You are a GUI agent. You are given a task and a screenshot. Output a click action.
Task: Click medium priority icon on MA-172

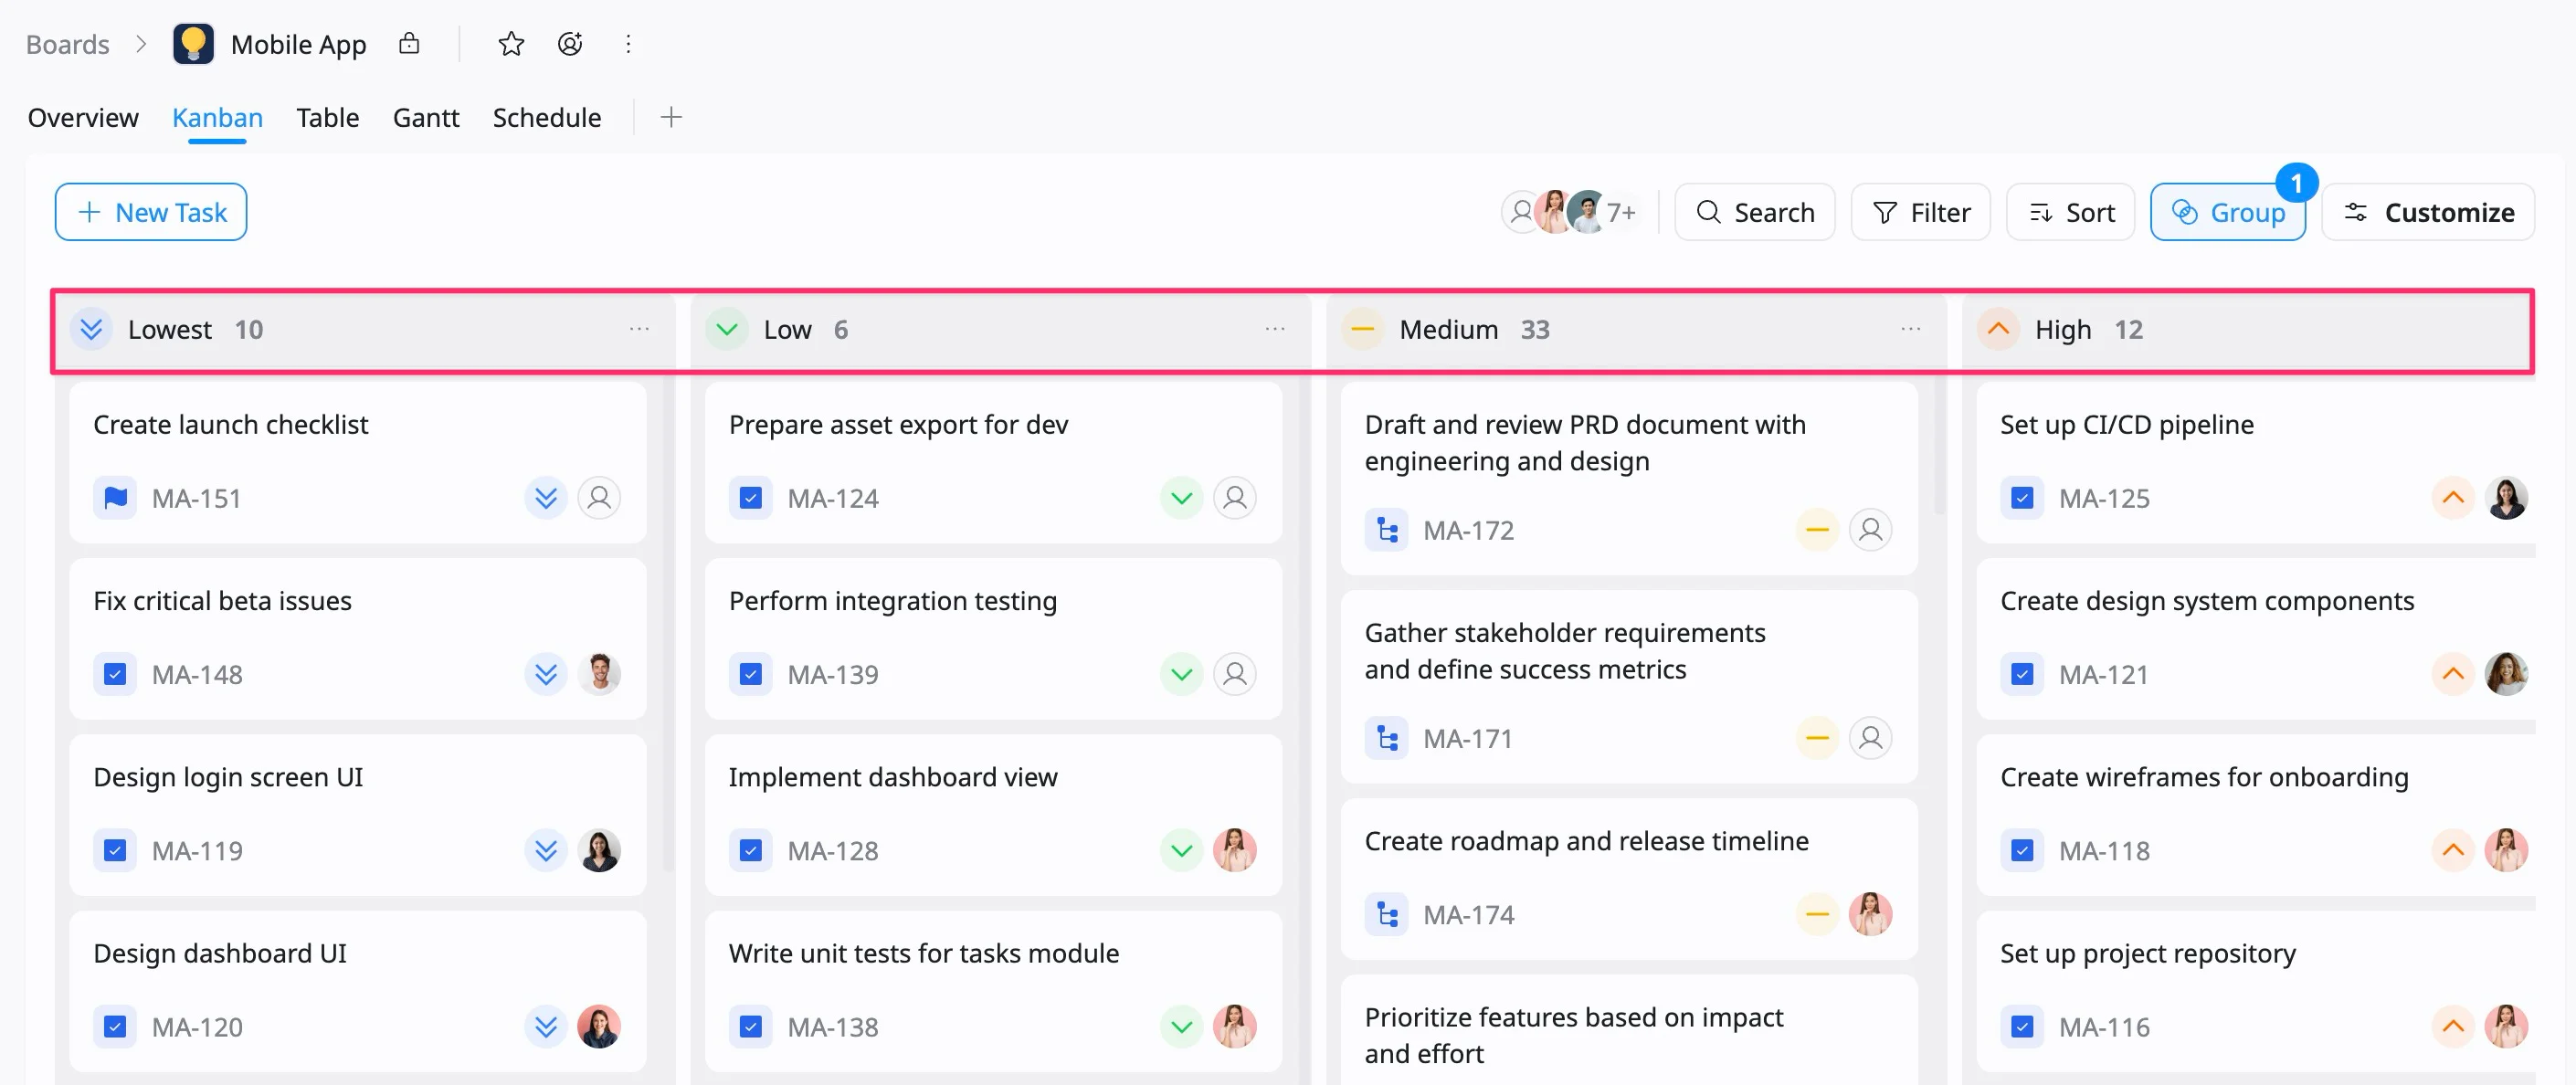click(1817, 530)
